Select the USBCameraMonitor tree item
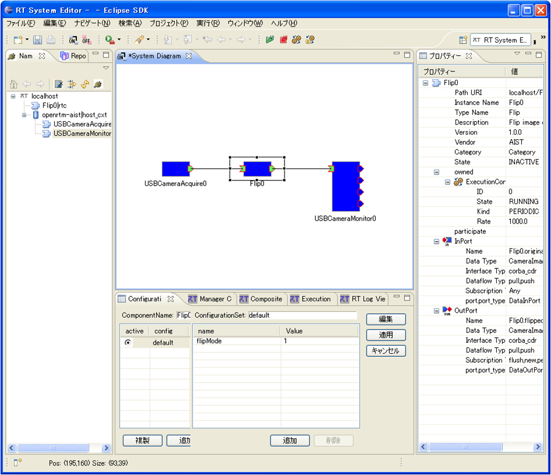This screenshot has width=551, height=475. pyautogui.click(x=82, y=134)
